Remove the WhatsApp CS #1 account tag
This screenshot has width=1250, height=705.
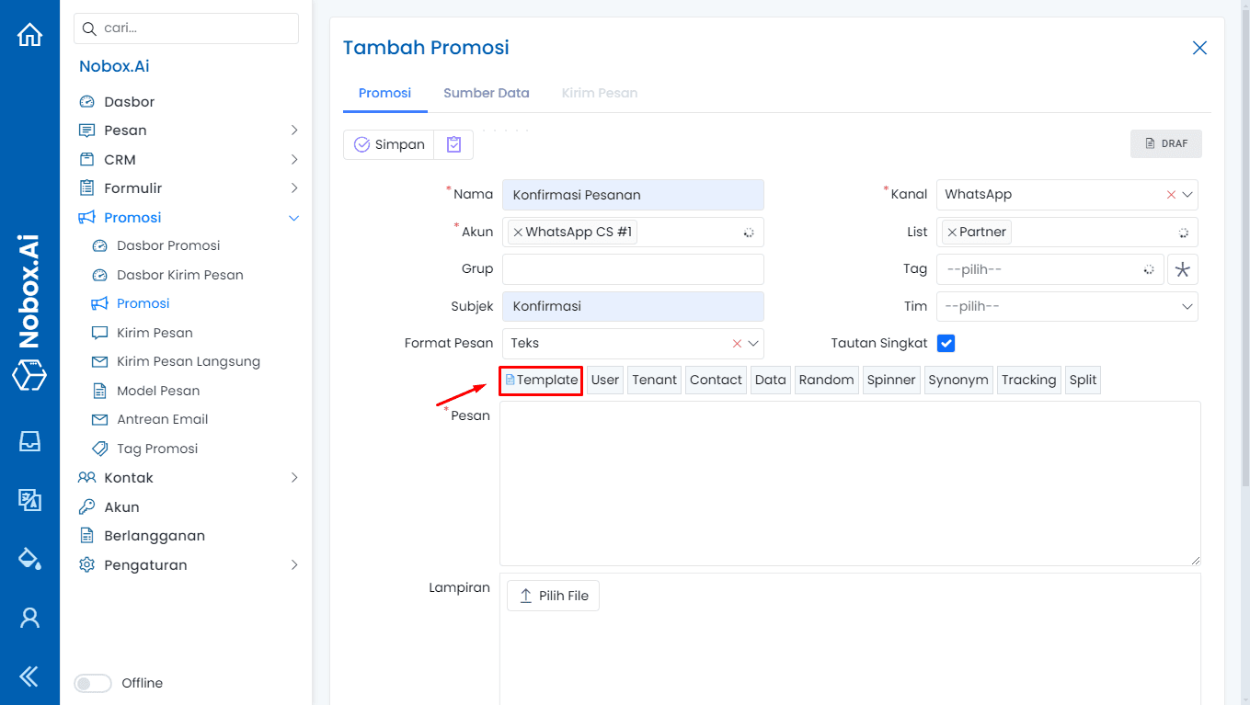(x=518, y=233)
